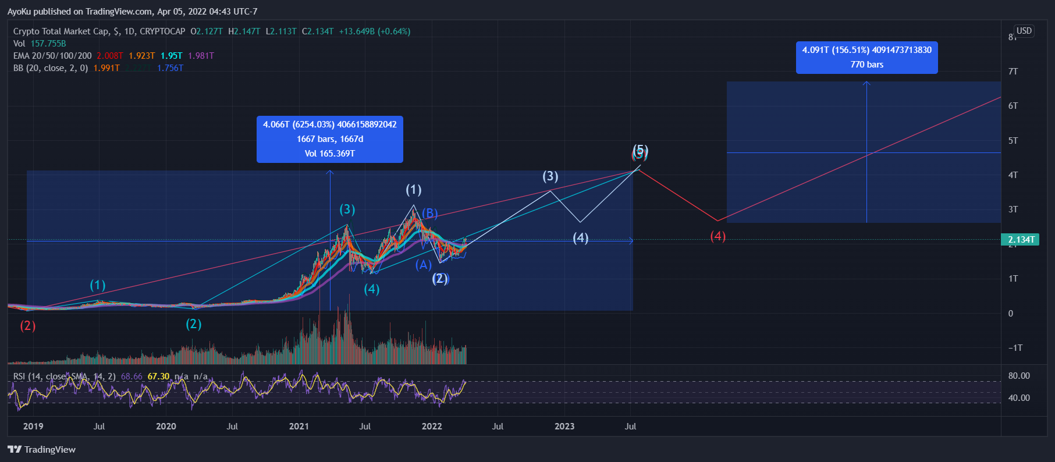Image resolution: width=1055 pixels, height=462 pixels.
Task: Click the 2020 label on the time axis
Action: [166, 427]
